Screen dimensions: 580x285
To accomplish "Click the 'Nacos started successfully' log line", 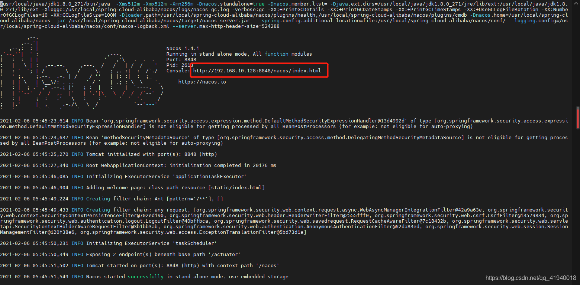I will tap(144, 276).
